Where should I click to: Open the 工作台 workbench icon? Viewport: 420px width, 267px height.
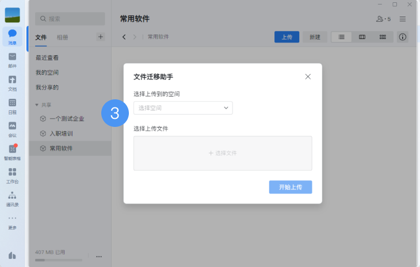point(12,173)
